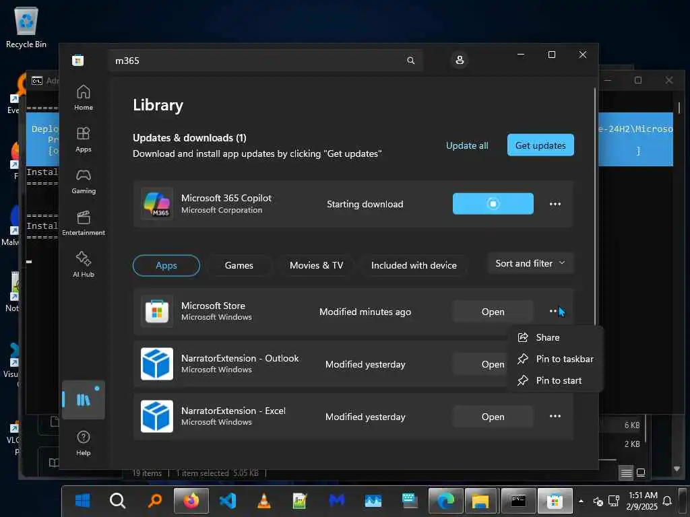The image size is (690, 517).
Task: Open AI Hub in Store sidebar
Action: click(83, 264)
